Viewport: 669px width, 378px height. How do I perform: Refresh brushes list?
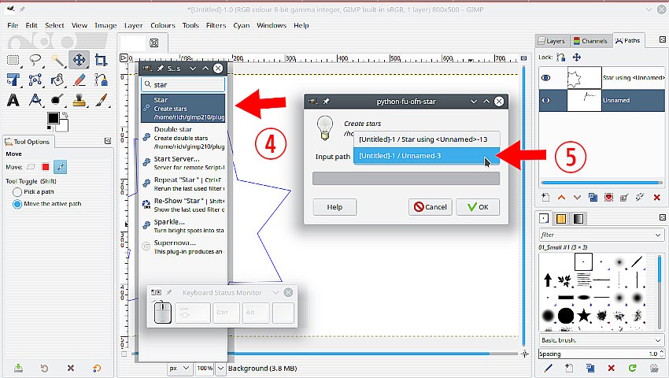coord(632,368)
